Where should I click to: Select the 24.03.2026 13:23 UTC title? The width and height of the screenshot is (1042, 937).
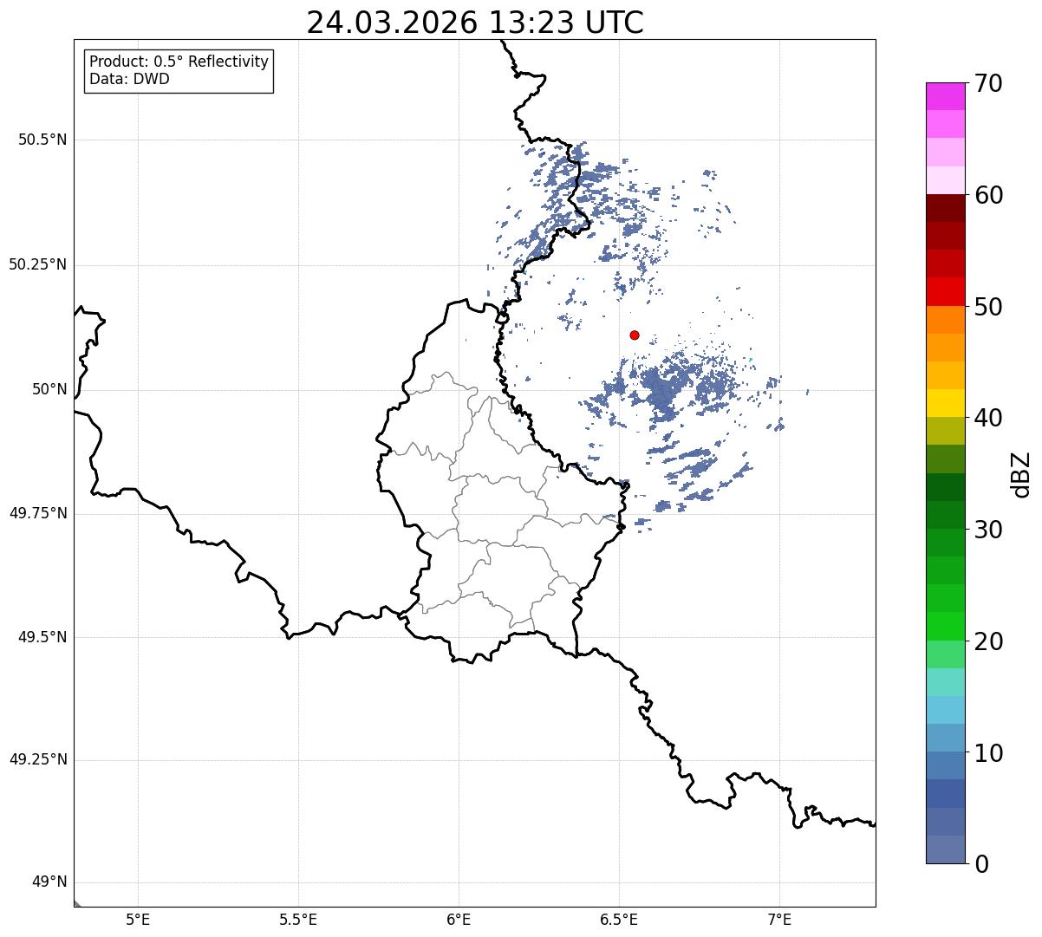point(475,23)
